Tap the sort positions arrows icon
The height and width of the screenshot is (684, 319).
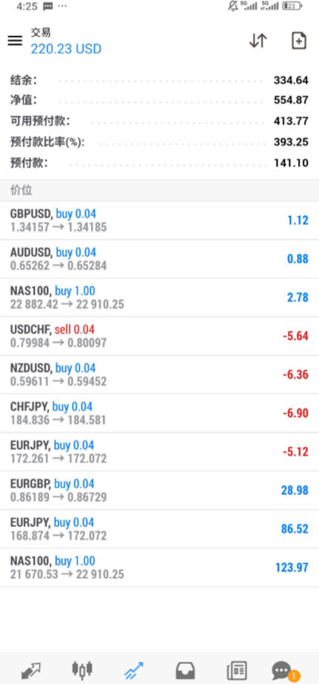[x=258, y=41]
